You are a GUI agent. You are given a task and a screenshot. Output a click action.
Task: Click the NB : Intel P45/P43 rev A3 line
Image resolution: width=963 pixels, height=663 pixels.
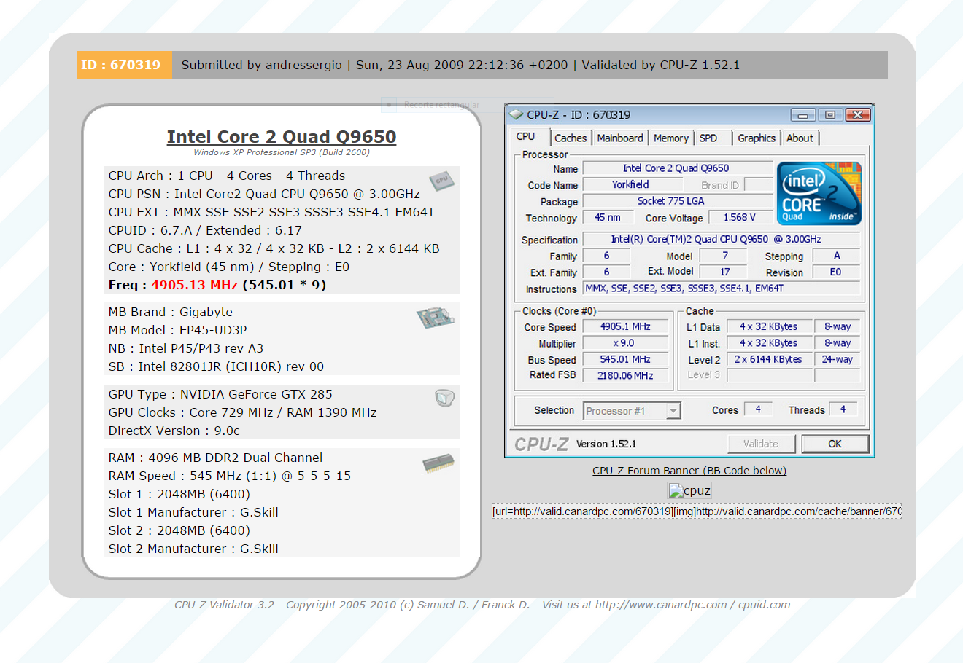(186, 348)
